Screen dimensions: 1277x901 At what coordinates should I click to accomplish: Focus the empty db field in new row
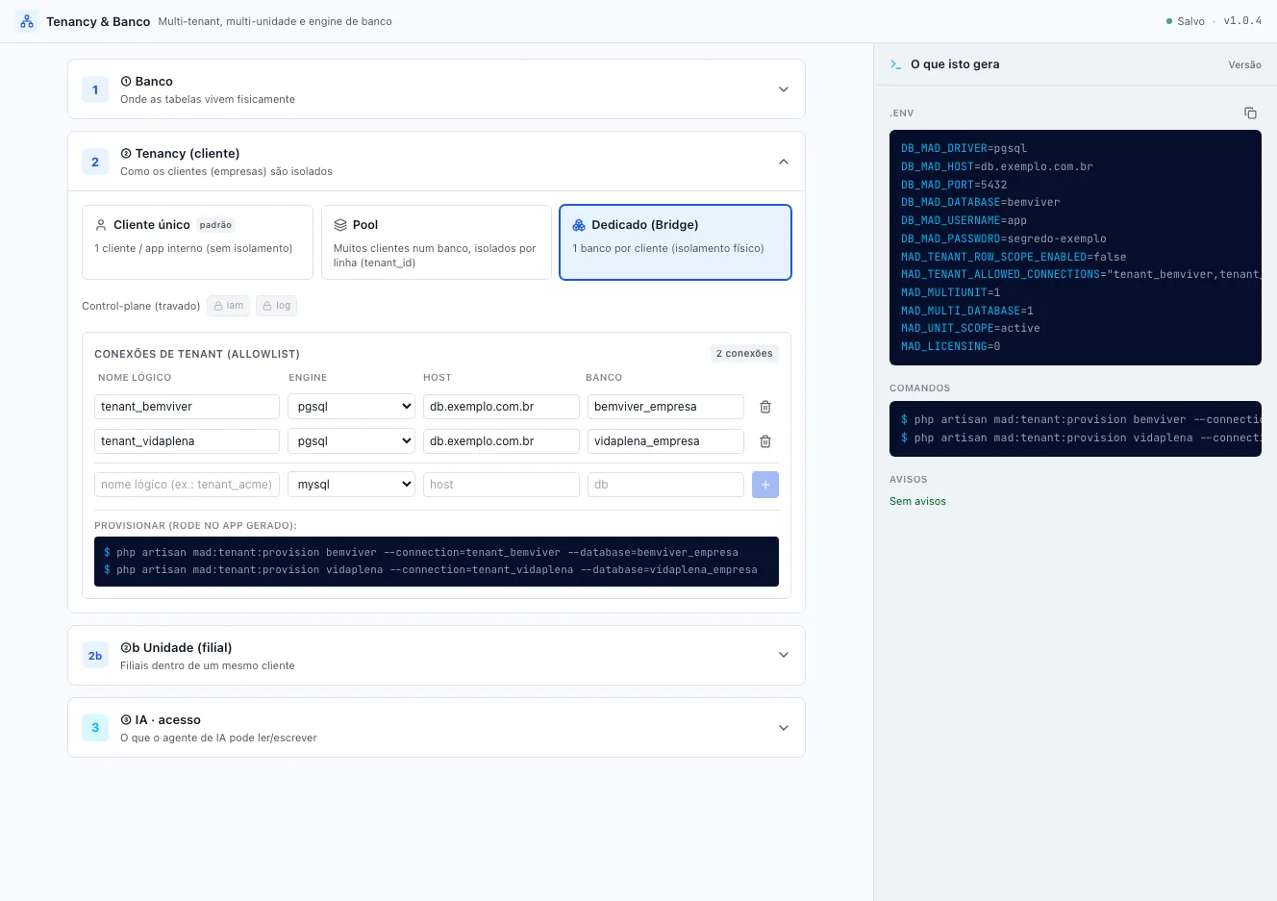665,485
